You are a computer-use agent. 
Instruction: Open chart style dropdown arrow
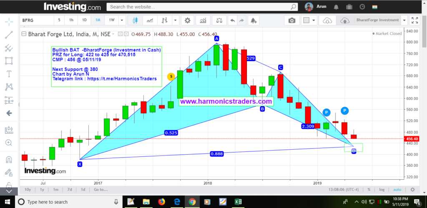(x=176, y=20)
